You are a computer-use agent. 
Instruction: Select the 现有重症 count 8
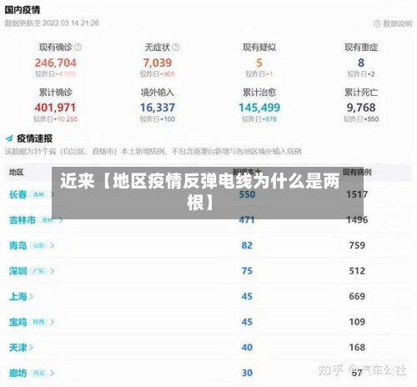[361, 63]
